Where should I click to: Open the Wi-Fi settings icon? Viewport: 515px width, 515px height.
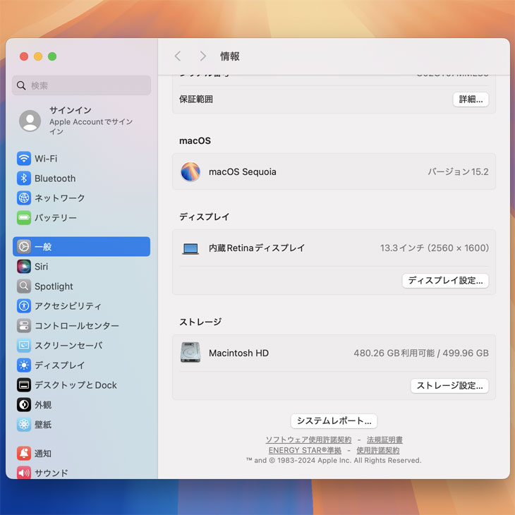point(24,159)
